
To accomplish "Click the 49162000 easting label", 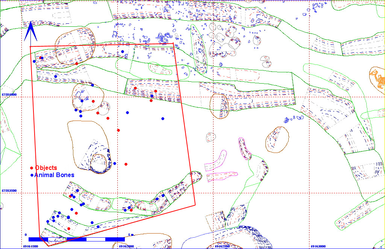I will point(126,246).
